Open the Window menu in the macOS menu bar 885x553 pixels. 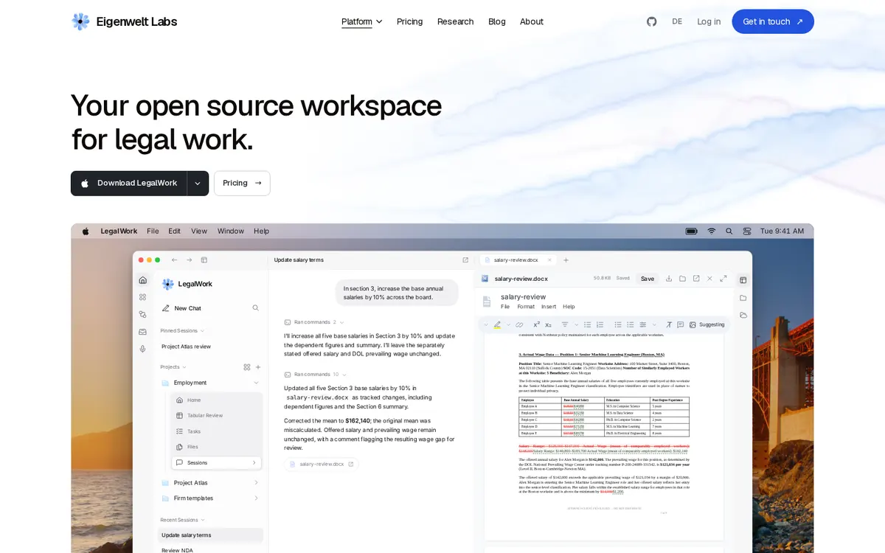230,231
